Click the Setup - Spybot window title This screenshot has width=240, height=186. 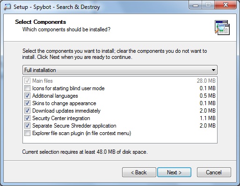click(x=57, y=7)
